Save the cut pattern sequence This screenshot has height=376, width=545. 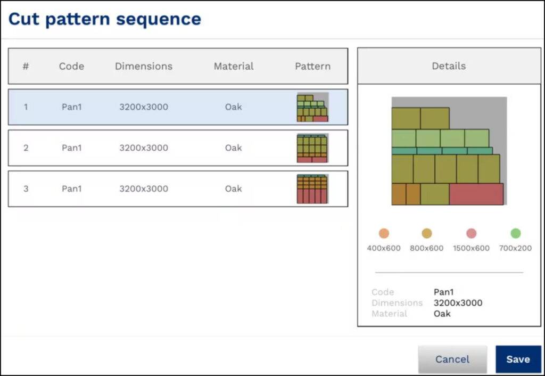click(x=517, y=359)
